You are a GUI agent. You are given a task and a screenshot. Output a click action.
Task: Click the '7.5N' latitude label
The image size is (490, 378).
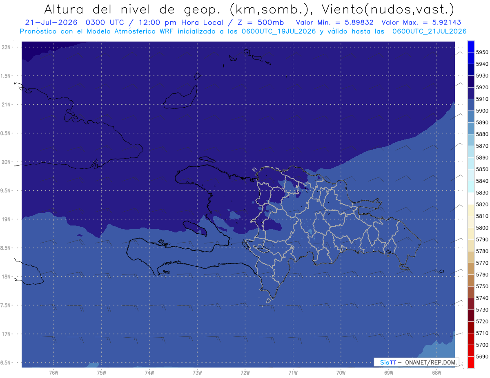pyautogui.click(x=6, y=305)
